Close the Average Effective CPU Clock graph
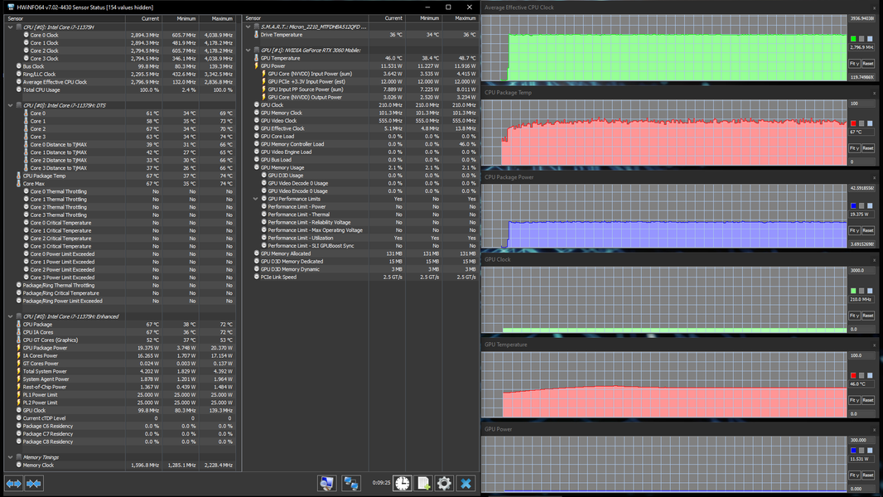Viewport: 883px width, 497px height. click(x=875, y=8)
